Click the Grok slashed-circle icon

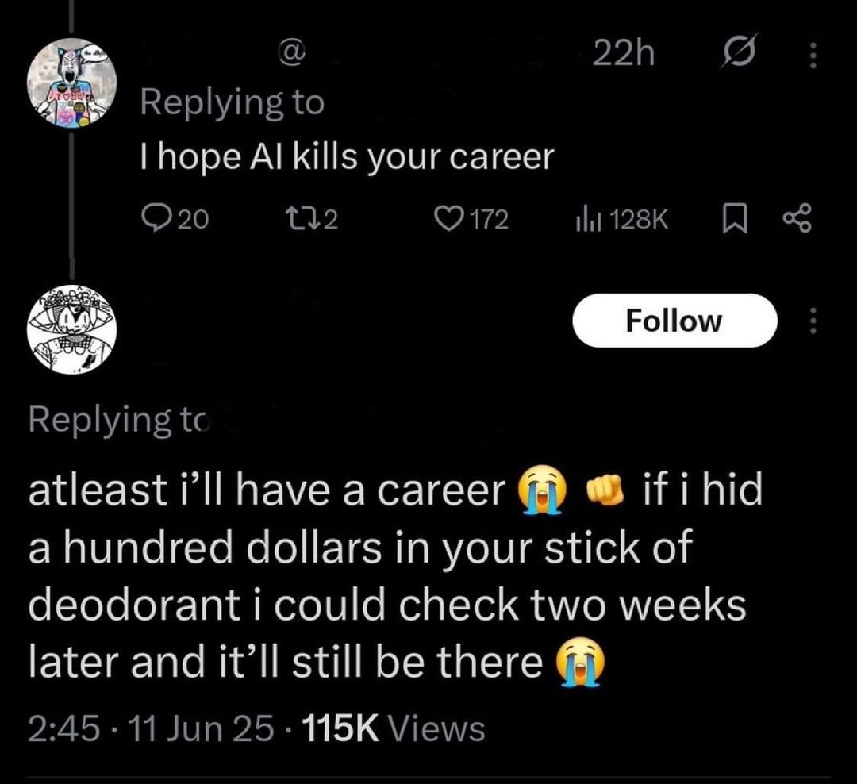click(735, 55)
